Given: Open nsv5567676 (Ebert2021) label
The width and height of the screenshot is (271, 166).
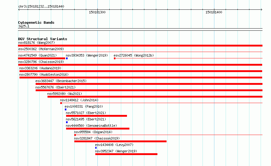Looking at the screenshot, I should (x=55, y=87).
